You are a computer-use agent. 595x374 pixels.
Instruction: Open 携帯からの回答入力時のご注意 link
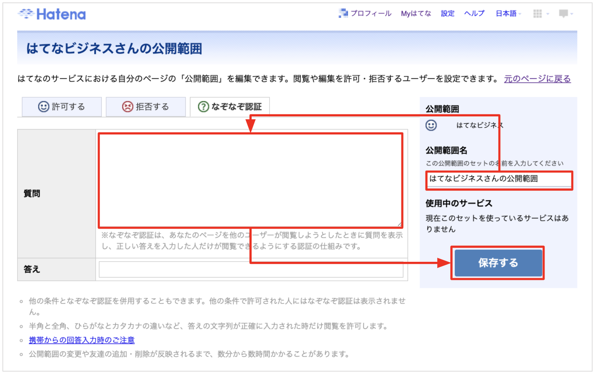point(82,340)
